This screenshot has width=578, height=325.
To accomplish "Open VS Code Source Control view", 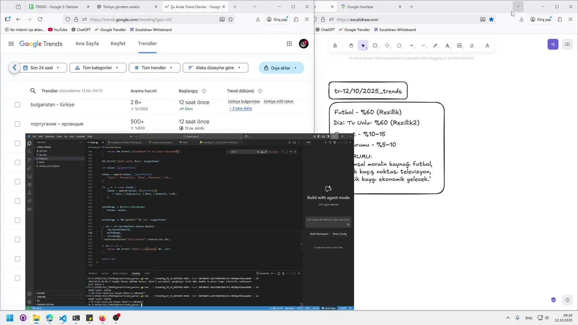I will point(29,160).
